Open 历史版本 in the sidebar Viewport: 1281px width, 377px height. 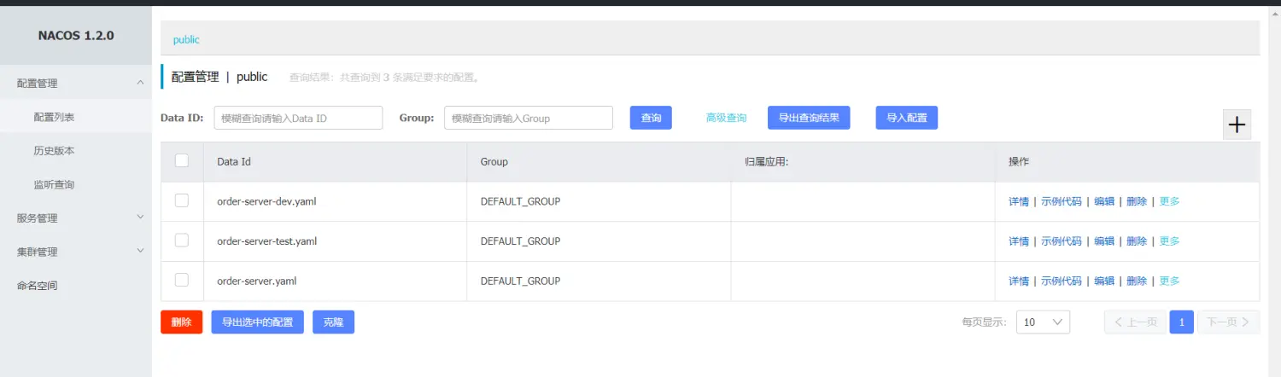[54, 151]
